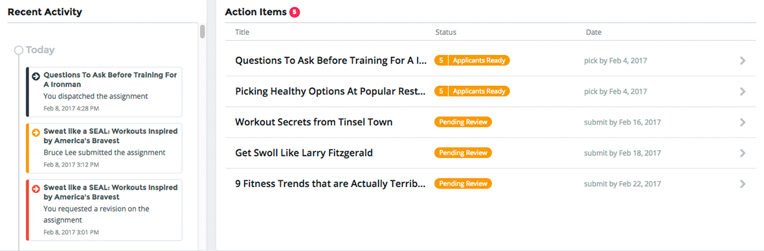Sort by the Status column header
The image size is (764, 251).
[x=446, y=32]
